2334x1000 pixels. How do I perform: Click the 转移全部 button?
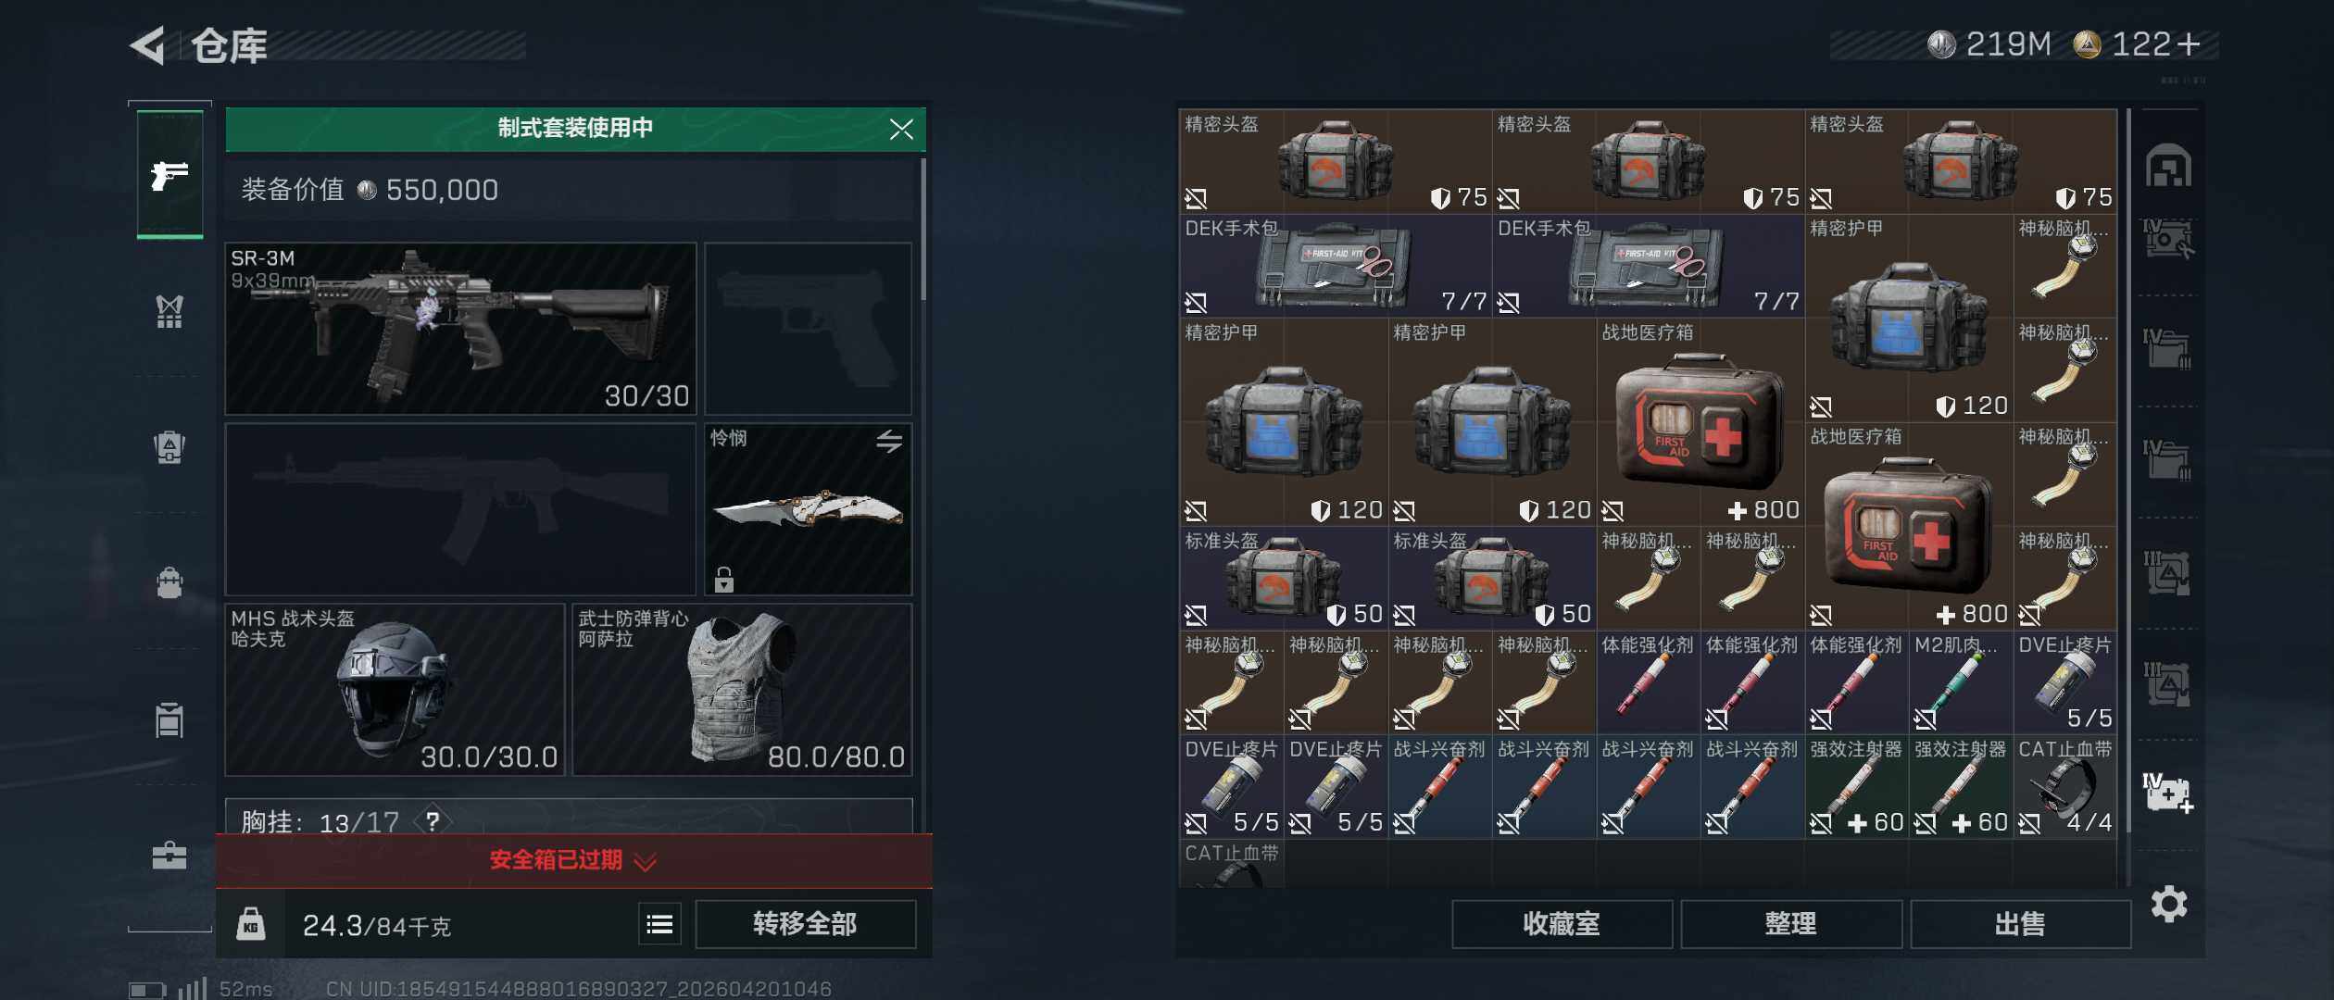(806, 924)
